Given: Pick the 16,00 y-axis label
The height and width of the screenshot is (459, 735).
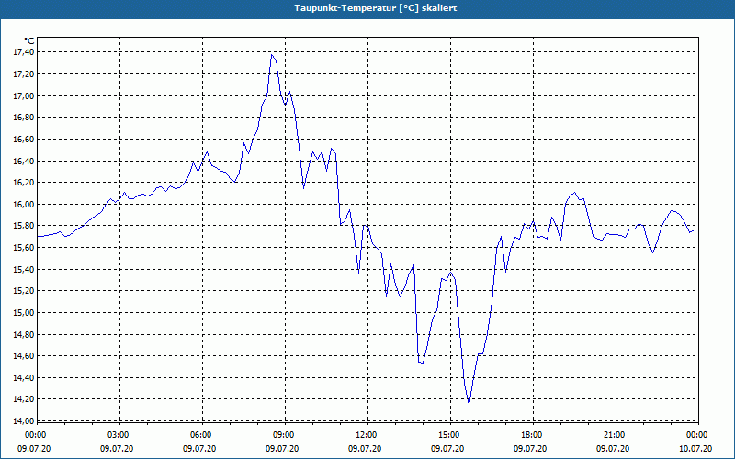Looking at the screenshot, I should pos(24,204).
